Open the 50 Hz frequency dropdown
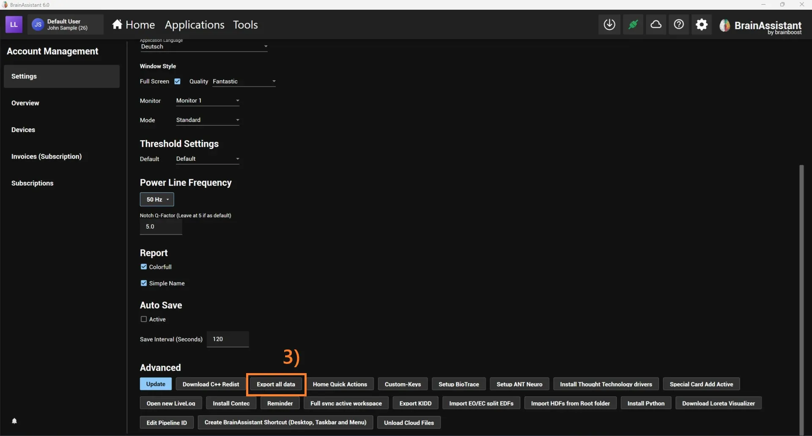Viewport: 812px width, 436px height. click(157, 199)
